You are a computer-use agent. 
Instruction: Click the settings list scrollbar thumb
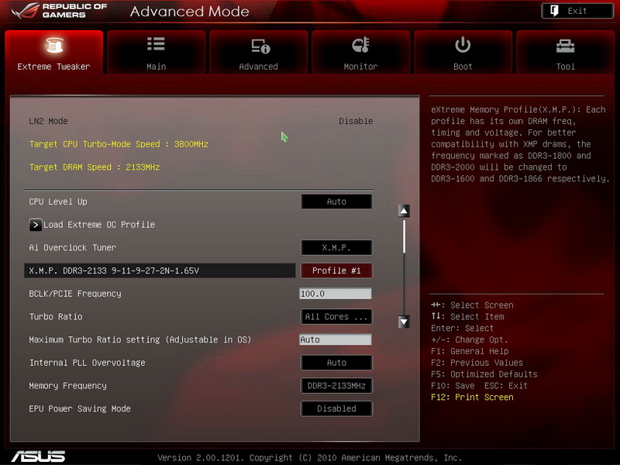coord(404,236)
